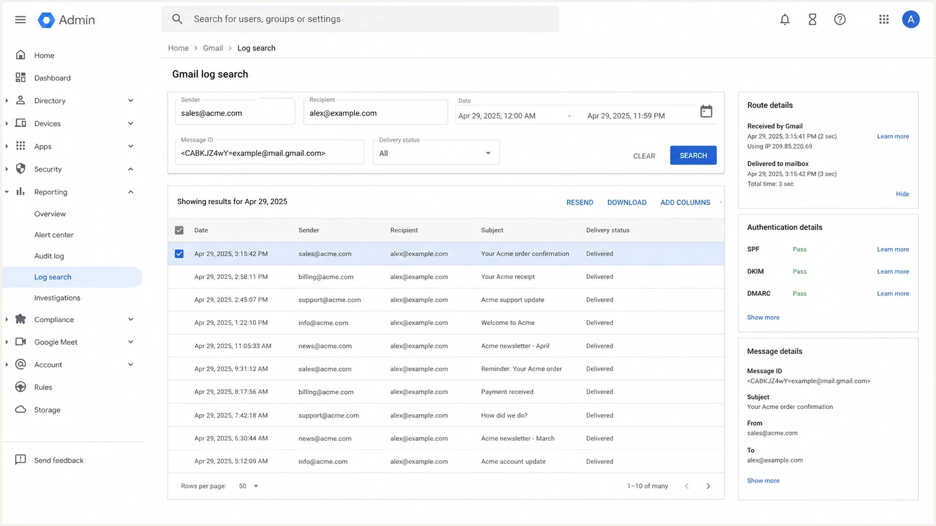Click the search magnifier icon

177,19
